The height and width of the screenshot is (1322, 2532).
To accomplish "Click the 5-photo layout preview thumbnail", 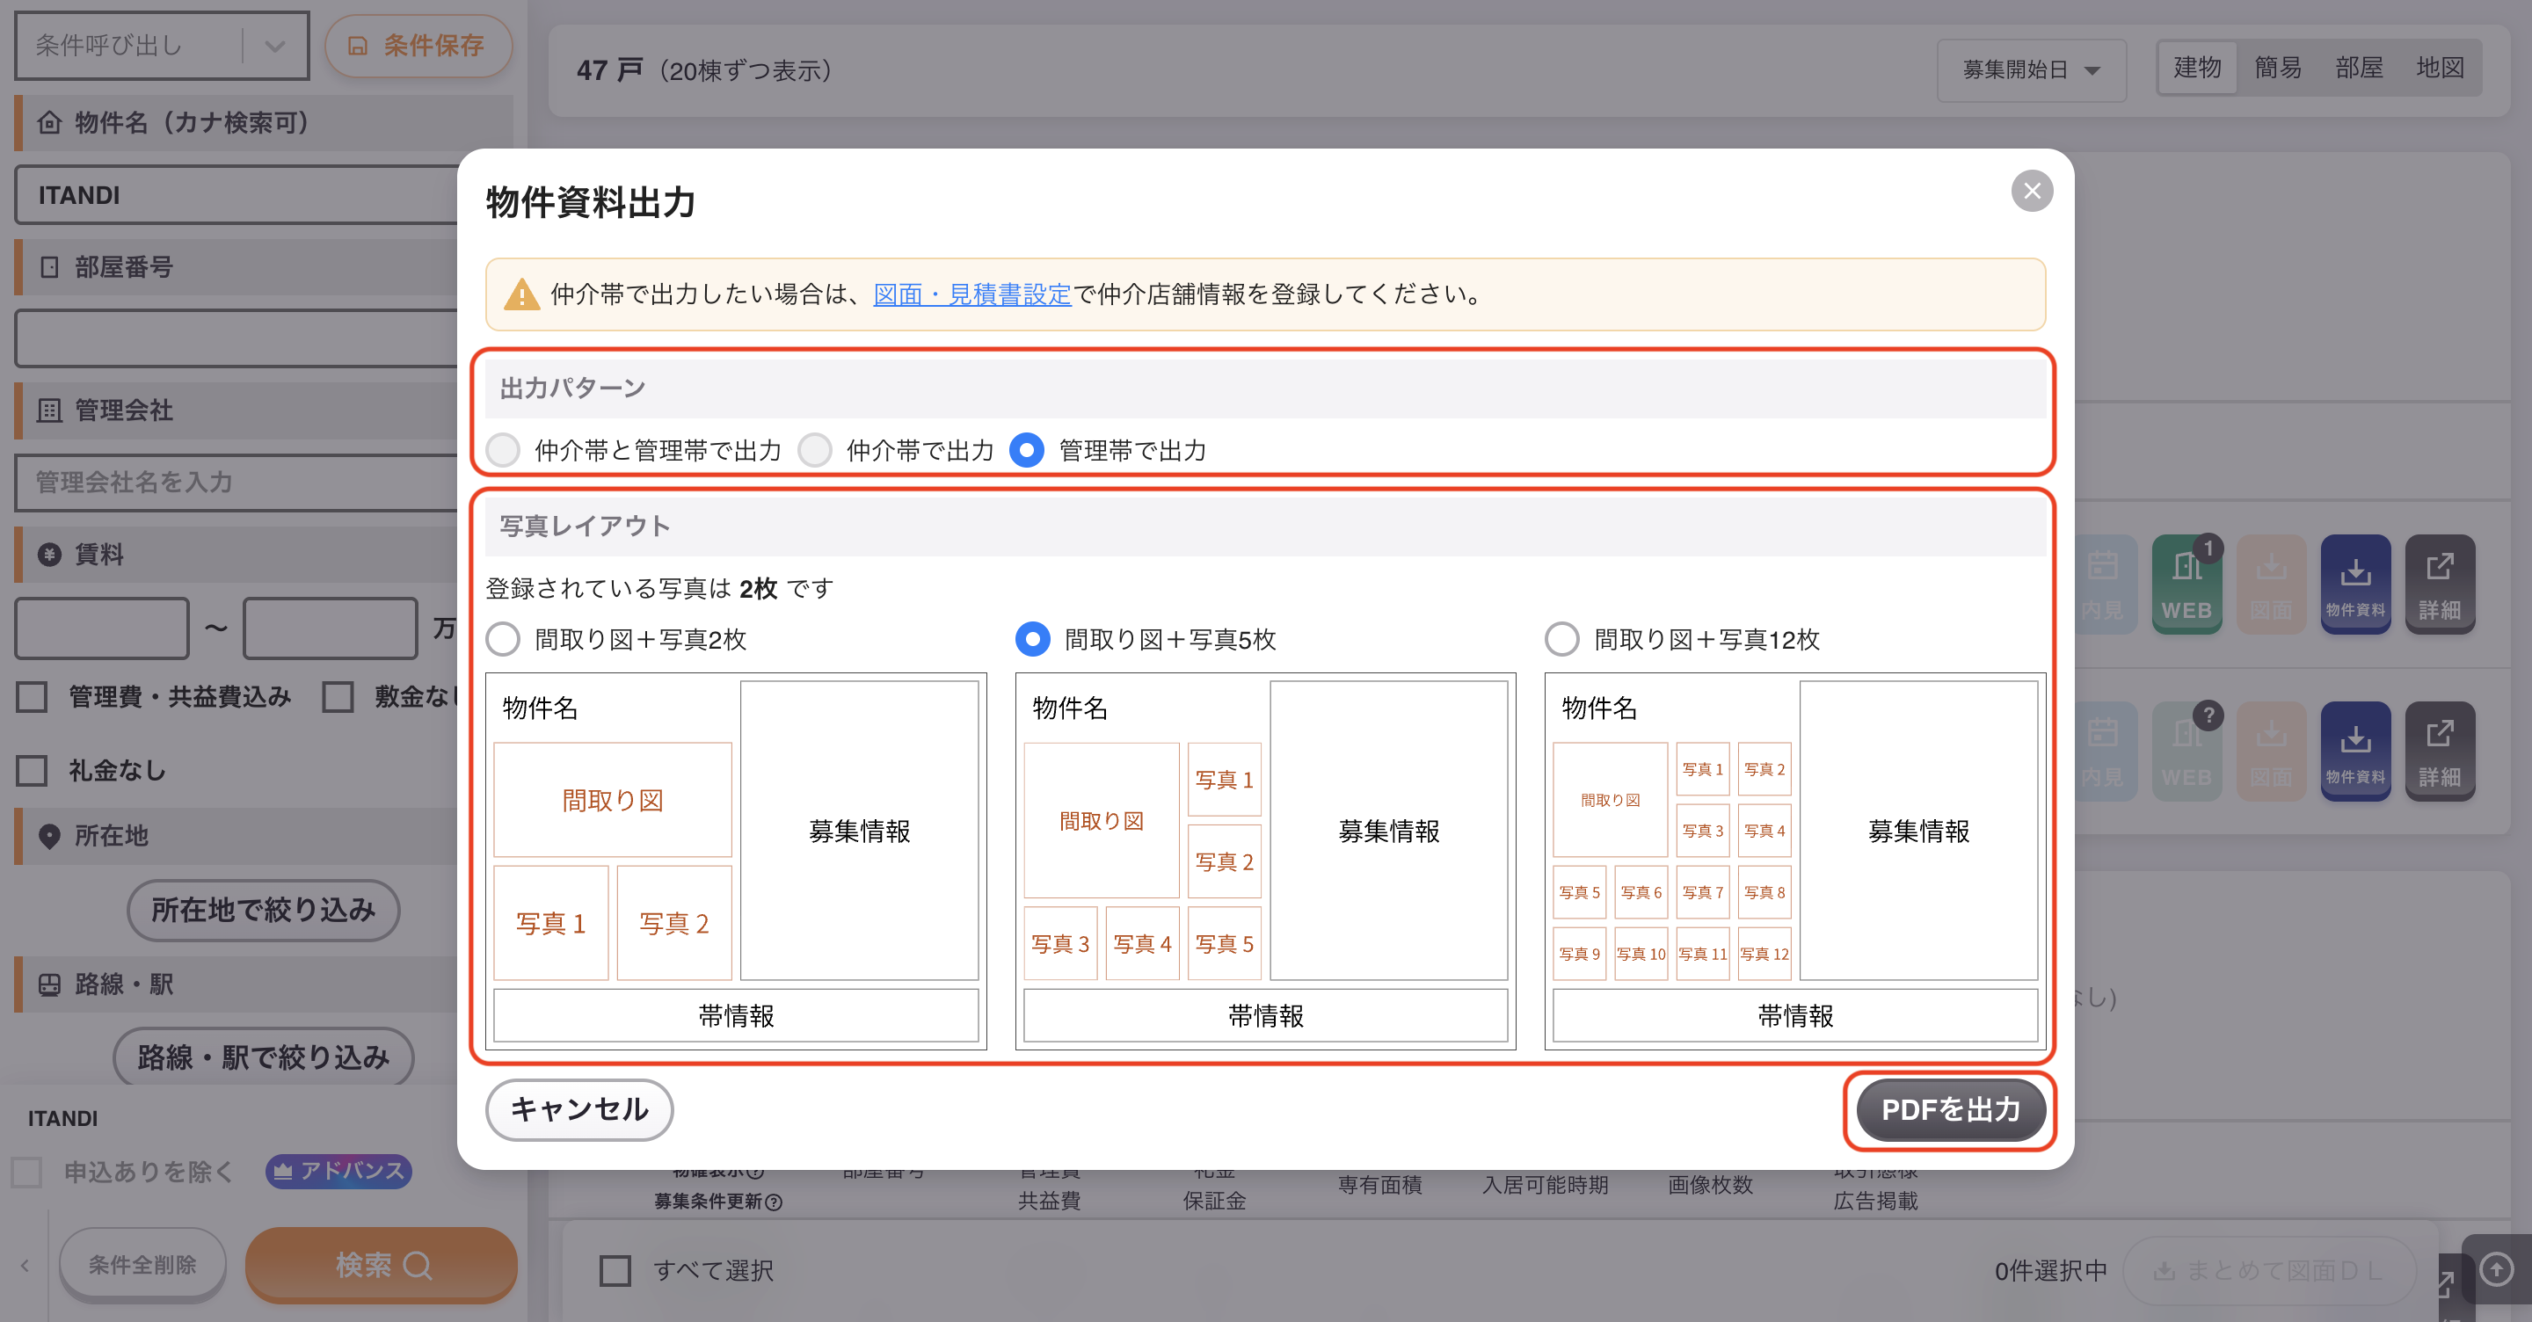I will (1265, 861).
